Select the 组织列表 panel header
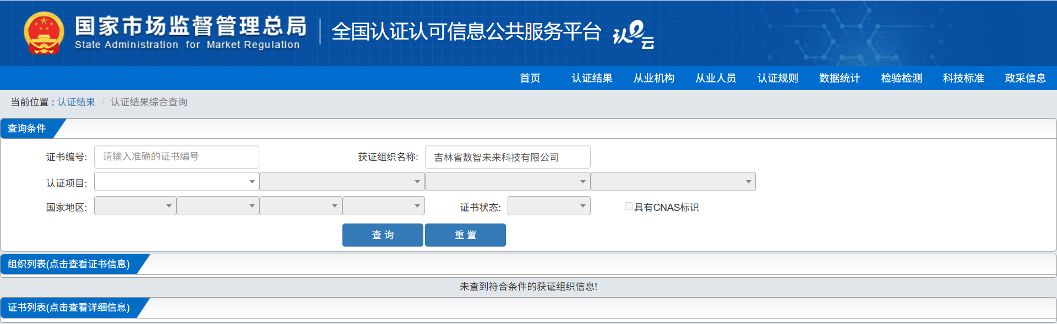This screenshot has width=1057, height=324. click(69, 264)
